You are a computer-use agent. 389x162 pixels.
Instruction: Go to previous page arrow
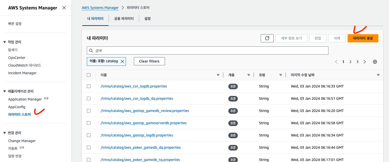(x=336, y=62)
